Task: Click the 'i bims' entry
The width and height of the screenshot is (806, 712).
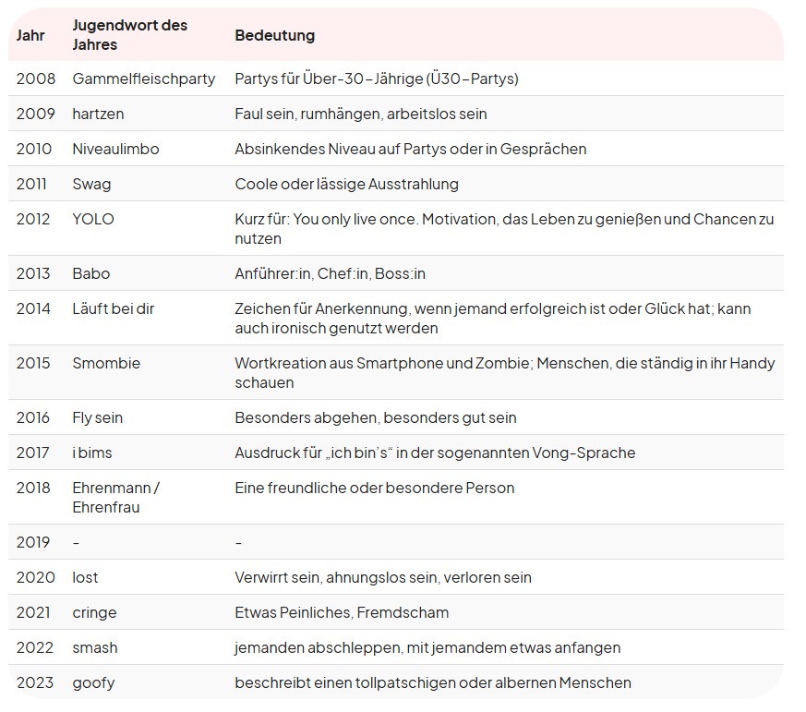Action: click(x=92, y=453)
